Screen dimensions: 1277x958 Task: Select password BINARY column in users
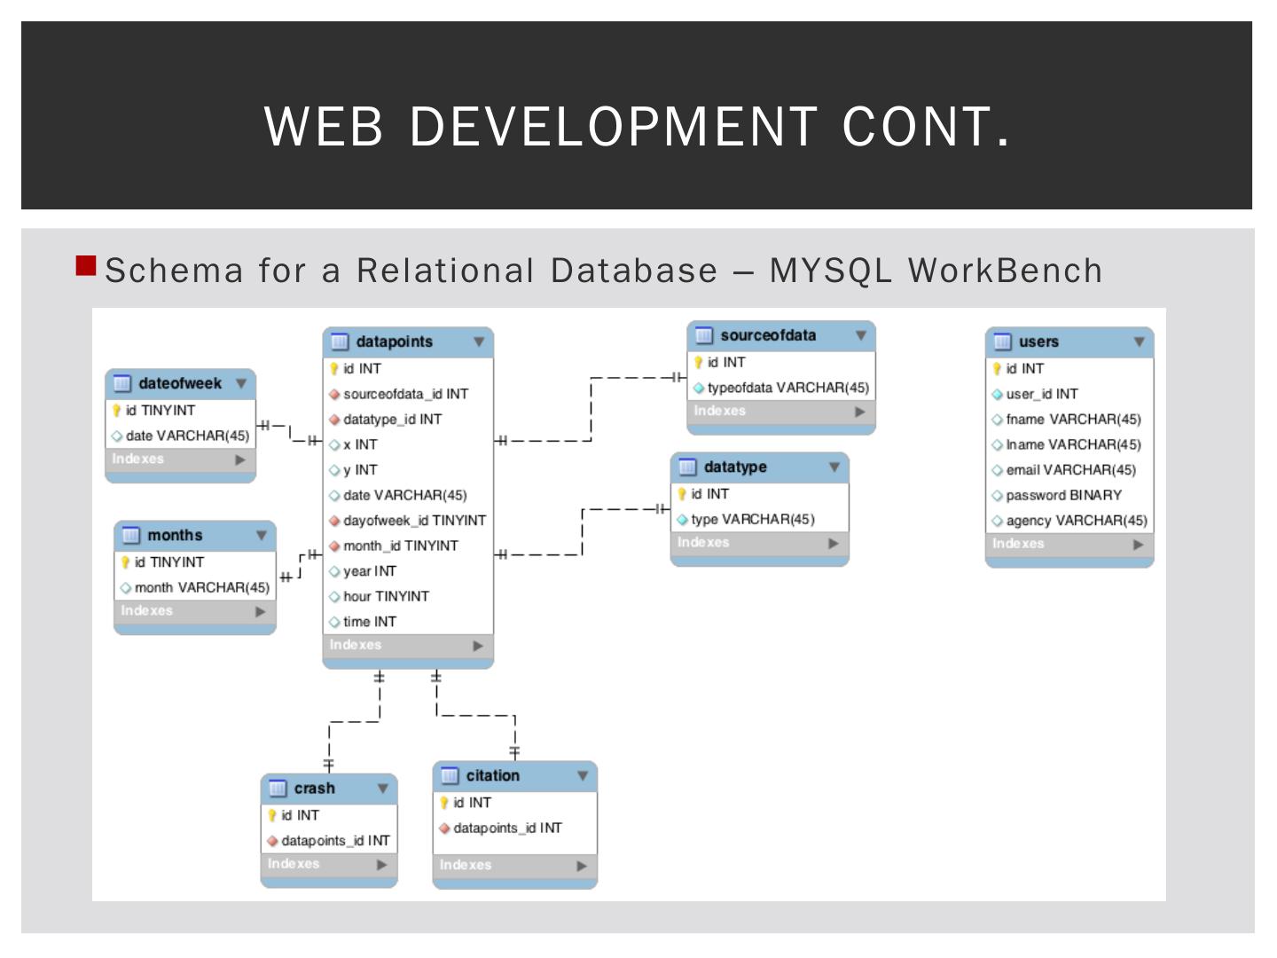[x=1063, y=495]
